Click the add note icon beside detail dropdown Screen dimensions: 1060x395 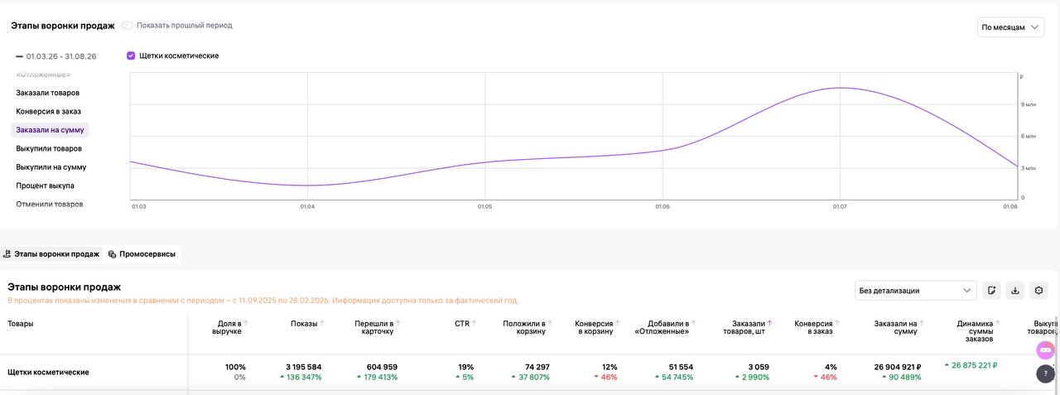point(991,291)
